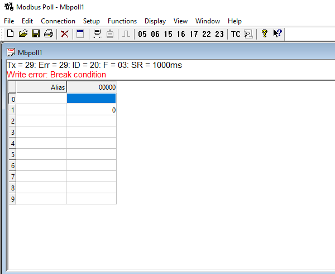Image resolution: width=335 pixels, height=274 pixels.
Task: Open the Connection menu
Action: click(x=58, y=21)
